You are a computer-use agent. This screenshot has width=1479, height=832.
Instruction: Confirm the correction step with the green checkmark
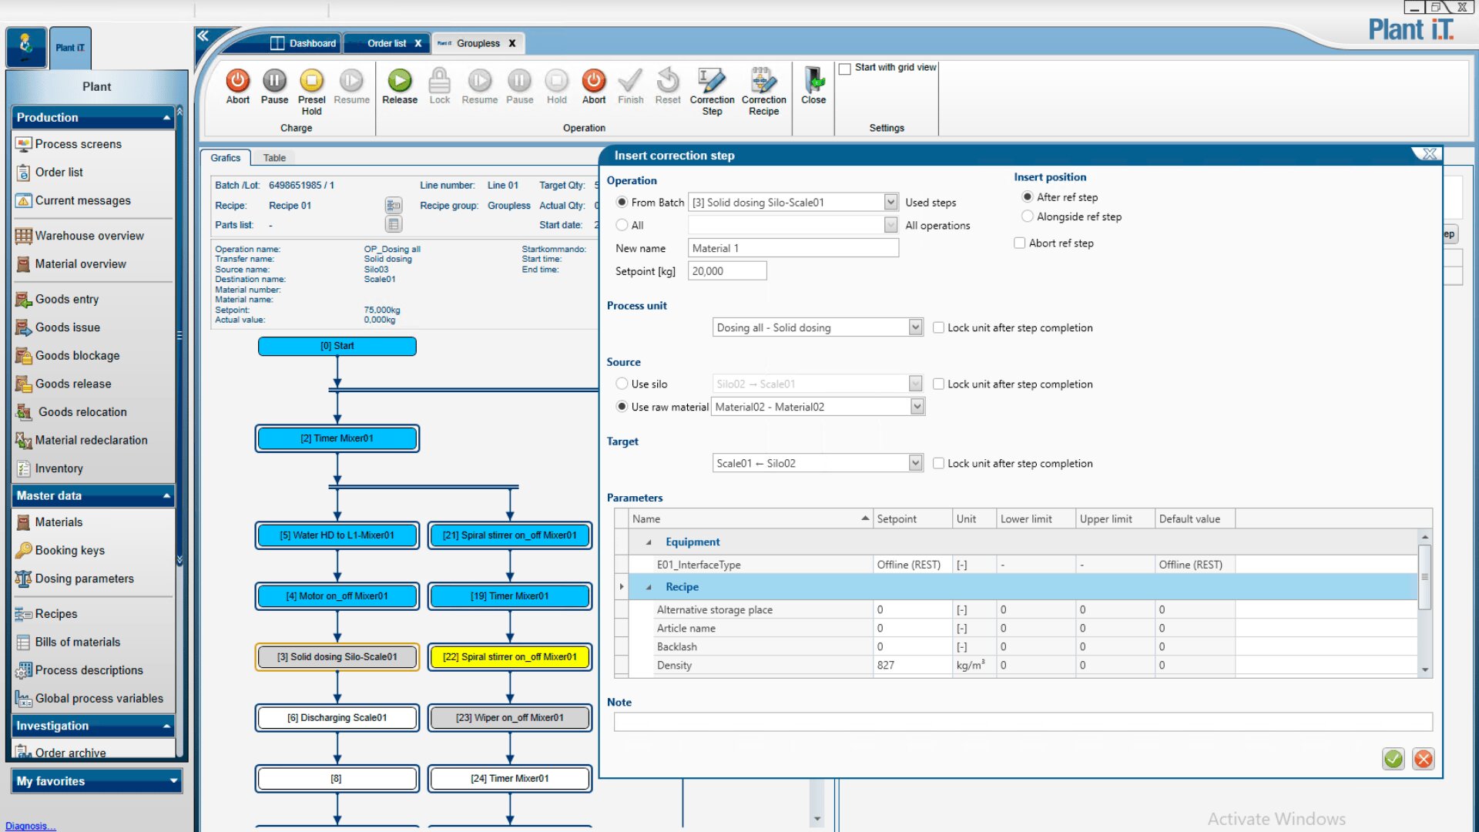[x=1393, y=760]
